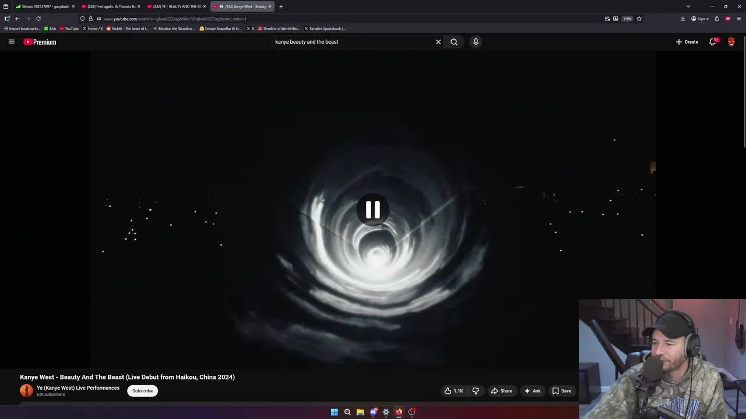Open the Windows Start menu
The image size is (746, 419).
[335, 412]
